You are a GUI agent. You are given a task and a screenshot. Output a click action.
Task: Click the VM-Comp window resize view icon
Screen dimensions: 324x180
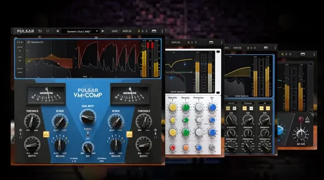point(154,31)
